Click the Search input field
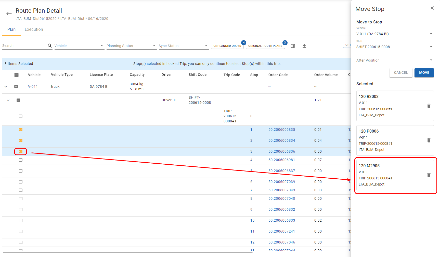The height and width of the screenshot is (257, 440). coord(24,46)
